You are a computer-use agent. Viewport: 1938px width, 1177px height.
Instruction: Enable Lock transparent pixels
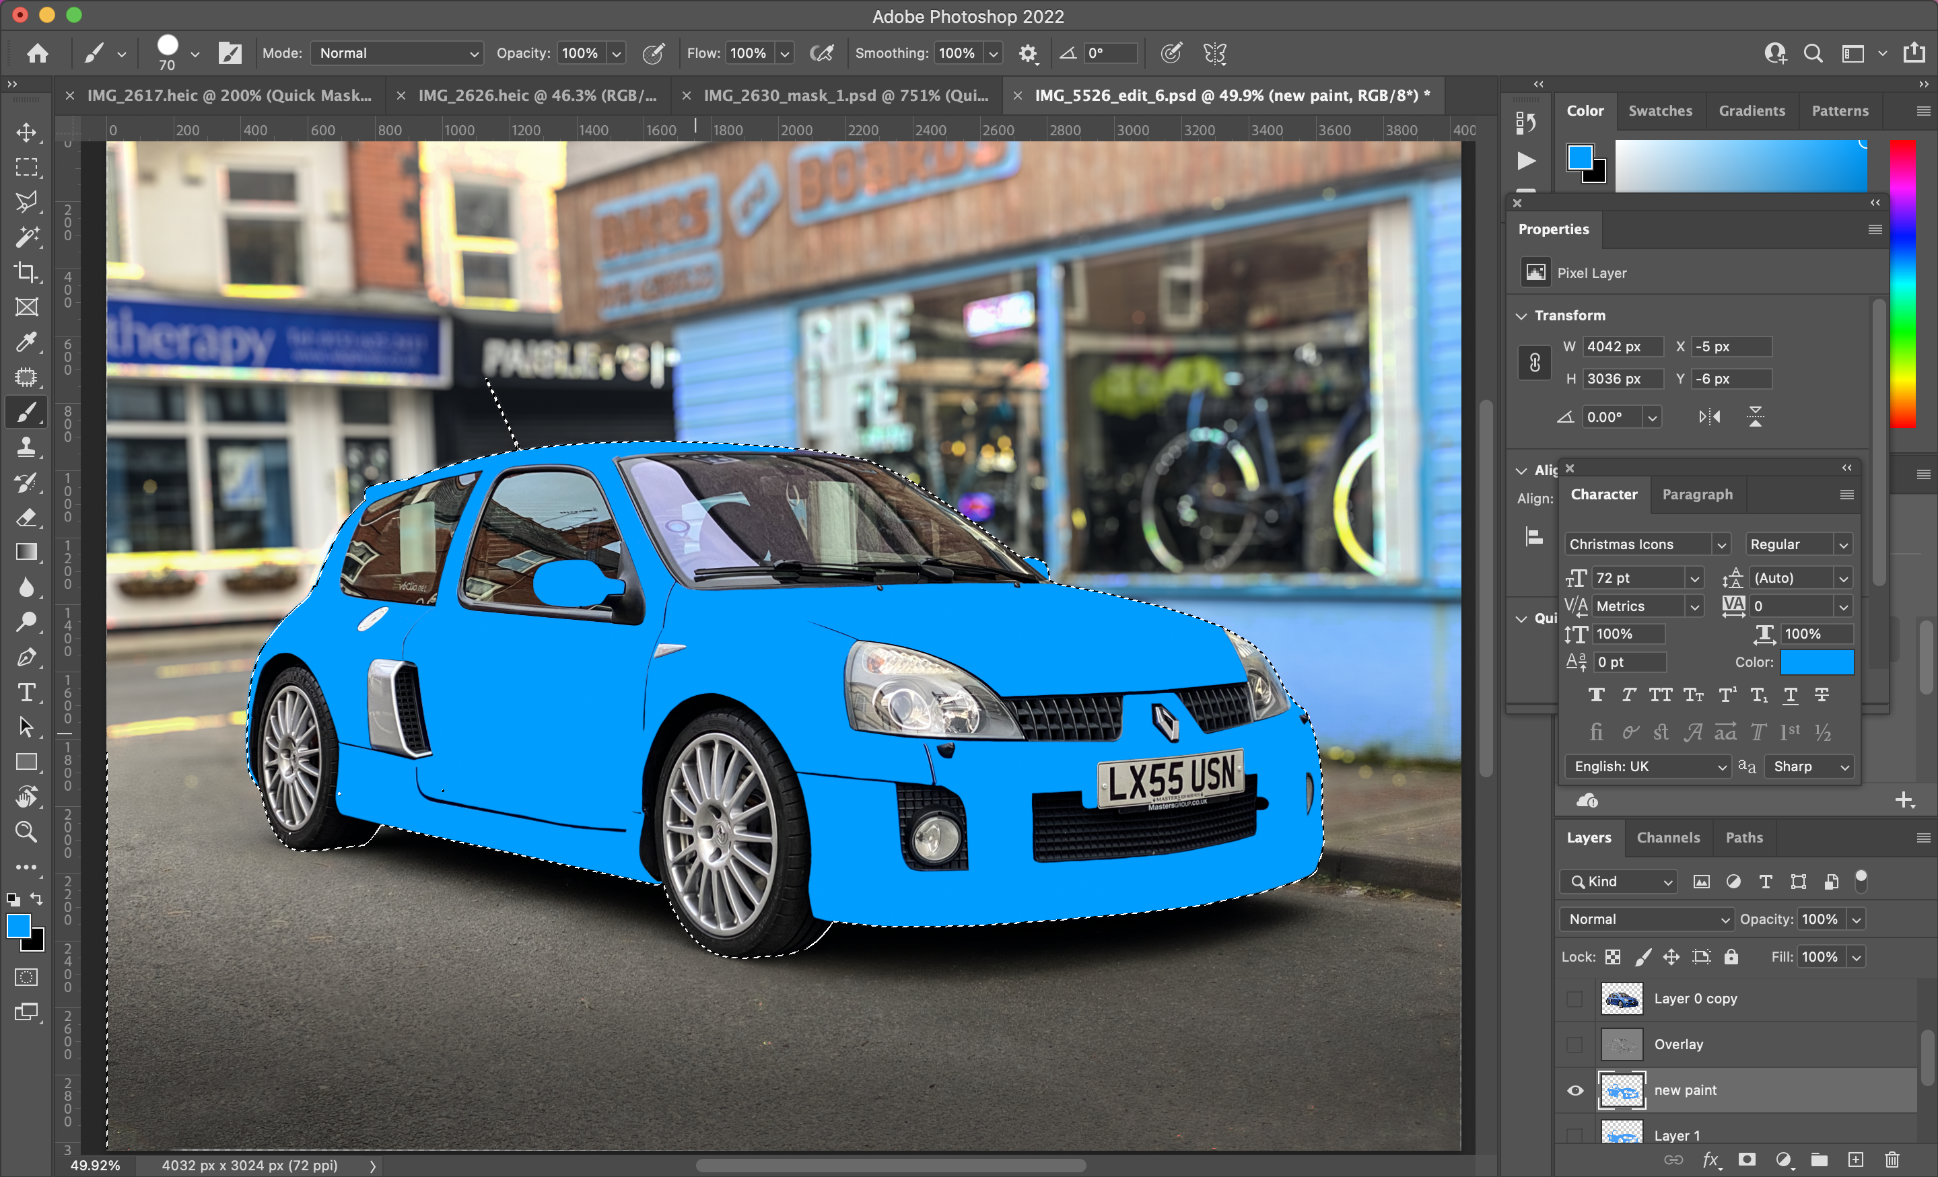pyautogui.click(x=1613, y=957)
